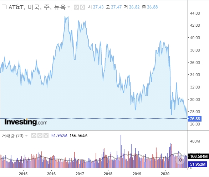Click the 2018 time axis label
This screenshot has width=209, height=177.
pyautogui.click(x=108, y=174)
